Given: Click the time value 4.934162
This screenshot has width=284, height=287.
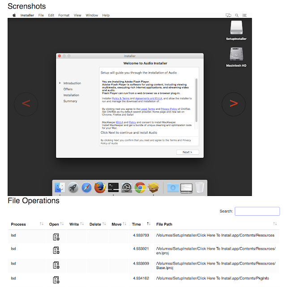Looking at the screenshot, I should 141,278.
